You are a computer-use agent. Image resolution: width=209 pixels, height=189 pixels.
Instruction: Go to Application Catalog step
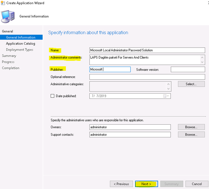[x=20, y=43]
